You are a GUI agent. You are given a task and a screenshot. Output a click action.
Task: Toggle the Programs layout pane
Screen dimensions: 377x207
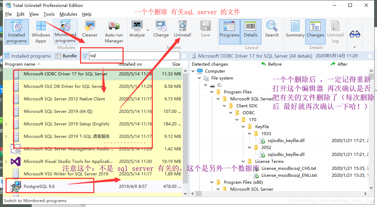click(229, 32)
